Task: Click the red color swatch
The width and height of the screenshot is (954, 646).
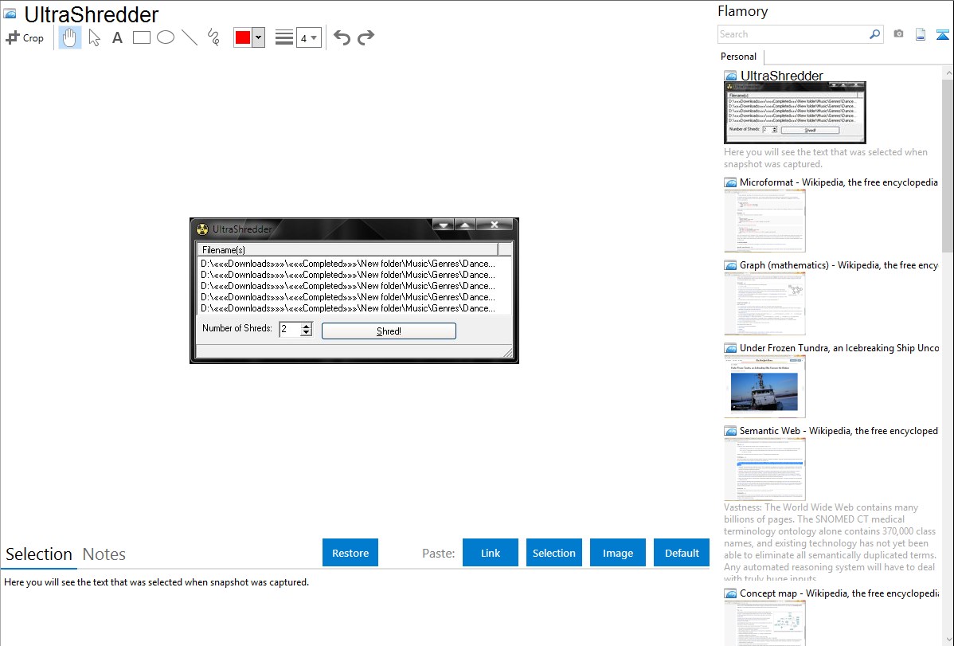Action: (243, 37)
